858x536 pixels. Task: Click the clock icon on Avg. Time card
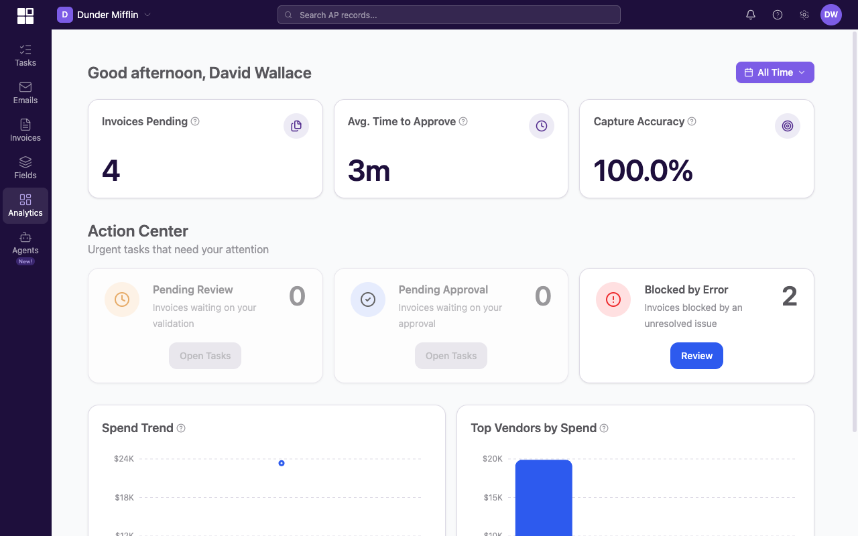click(542, 126)
